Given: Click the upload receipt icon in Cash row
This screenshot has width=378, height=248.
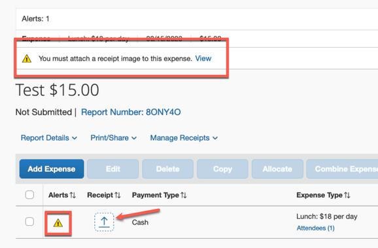Looking at the screenshot, I should (104, 222).
